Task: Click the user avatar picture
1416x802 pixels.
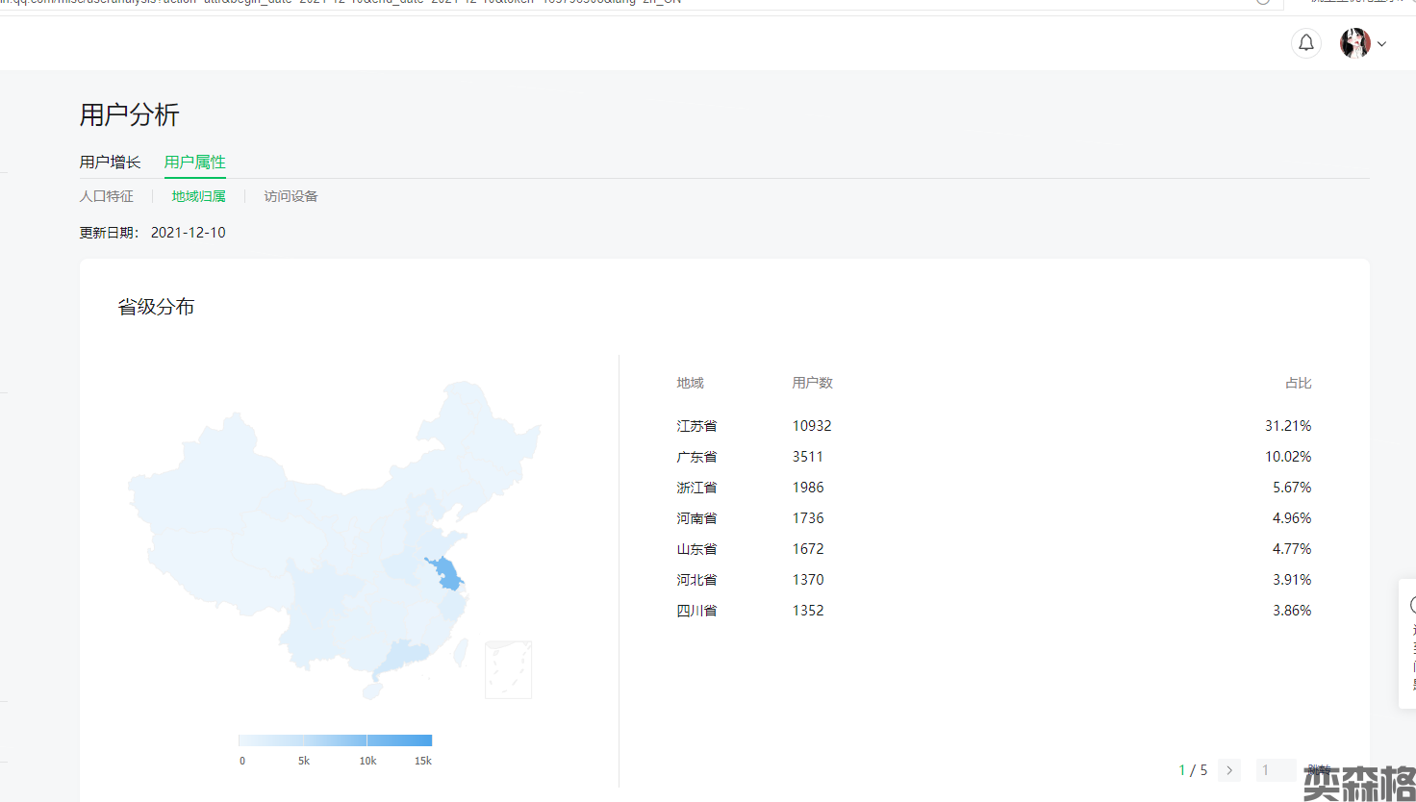Action: pyautogui.click(x=1354, y=43)
